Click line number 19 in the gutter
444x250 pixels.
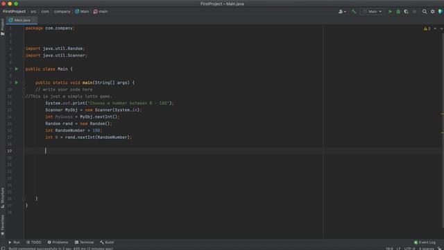pyautogui.click(x=10, y=151)
